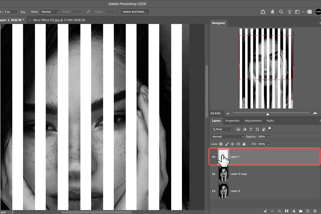Click the Link layers icon
Viewport: 321px width, 214px height.
click(x=272, y=211)
